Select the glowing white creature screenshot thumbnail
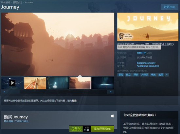The width and height of the screenshot is (180, 134). pyautogui.click(x=58, y=83)
